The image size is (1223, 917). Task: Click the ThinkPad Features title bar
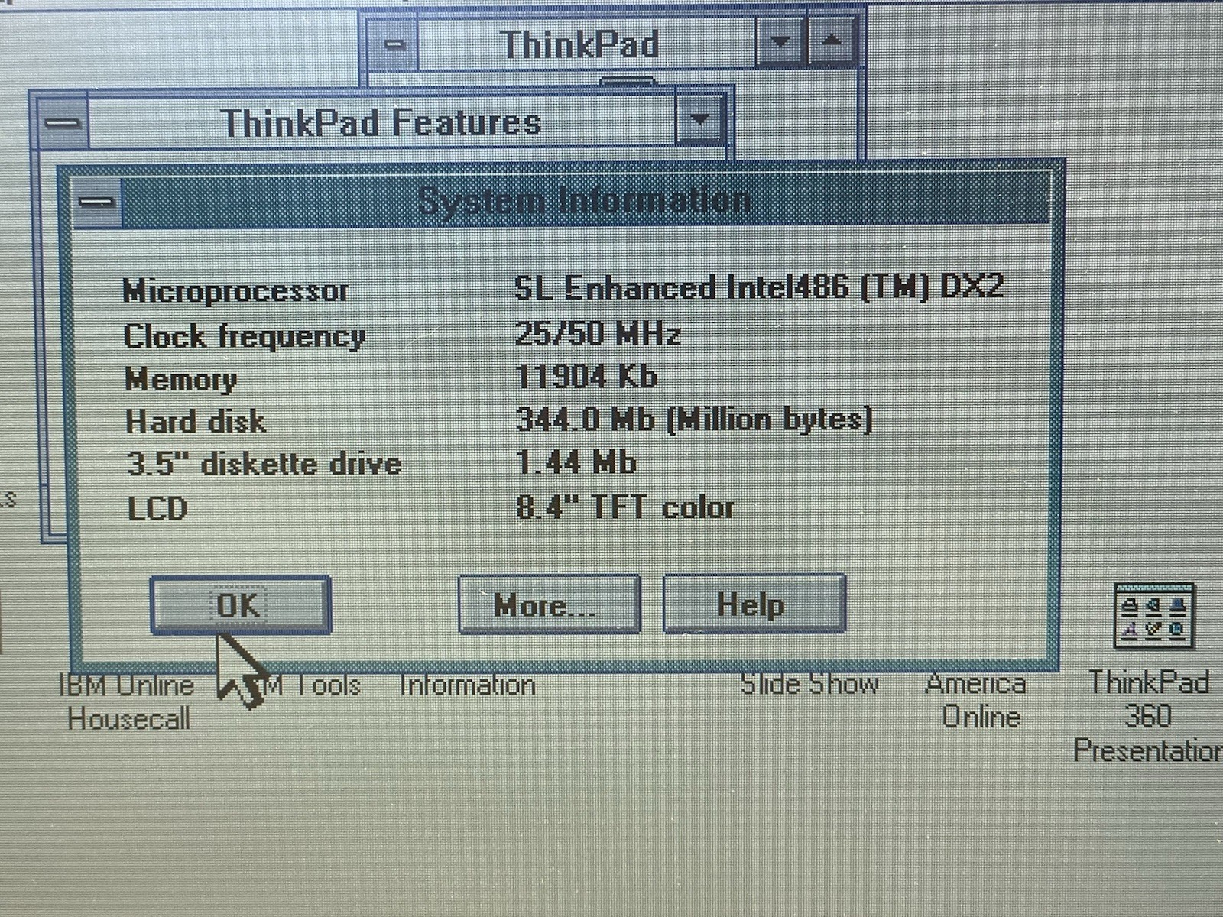(381, 122)
